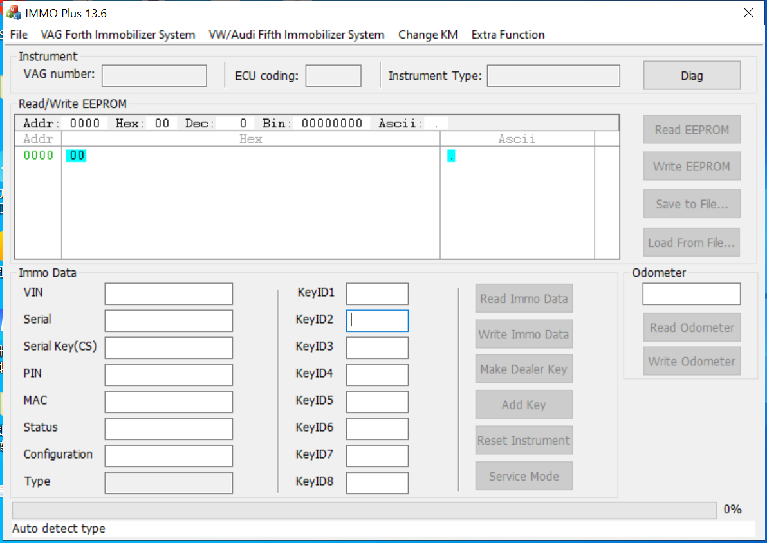The image size is (767, 543).
Task: Click the Diag button
Action: [692, 75]
